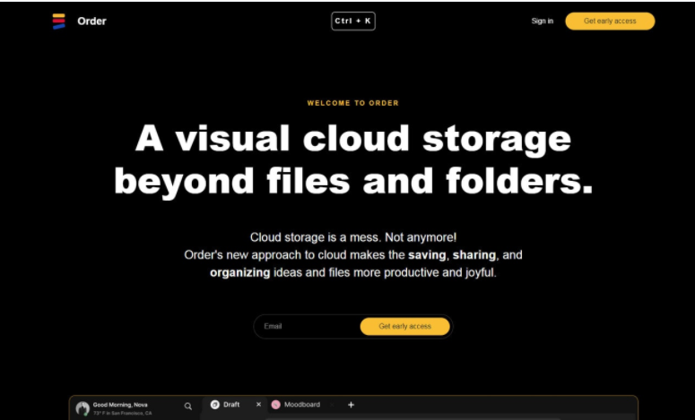Add a new tab with plus icon
This screenshot has height=420, width=695.
(x=351, y=405)
